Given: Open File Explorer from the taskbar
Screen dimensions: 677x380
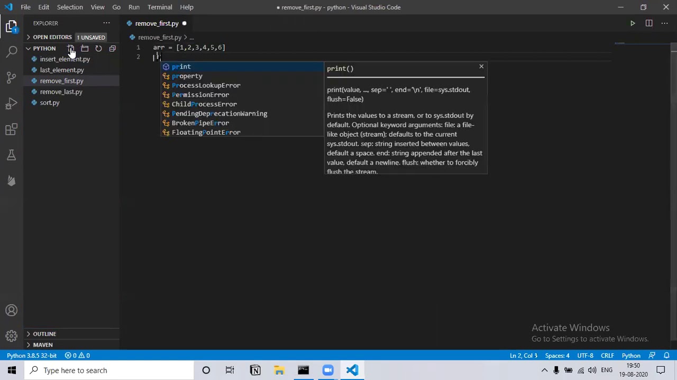Looking at the screenshot, I should pyautogui.click(x=279, y=370).
